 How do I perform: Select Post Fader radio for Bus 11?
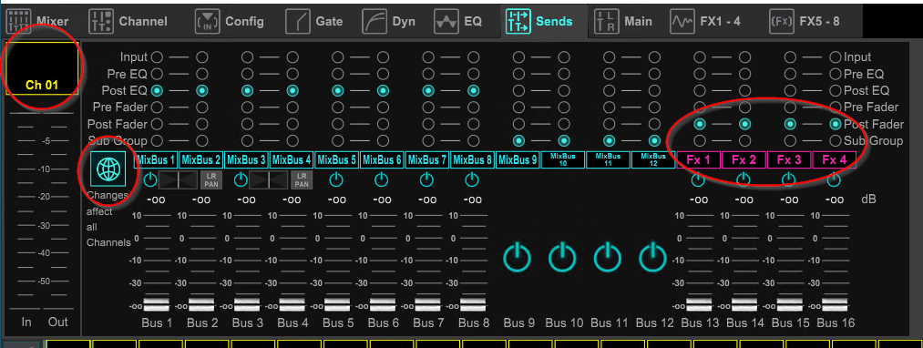click(610, 124)
